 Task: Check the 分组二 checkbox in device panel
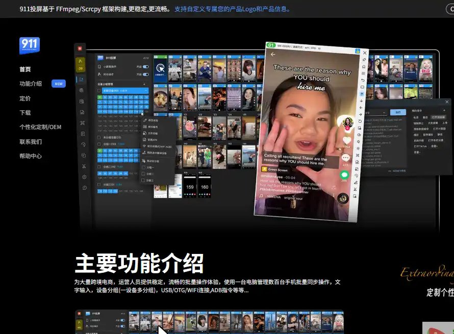[x=99, y=167]
